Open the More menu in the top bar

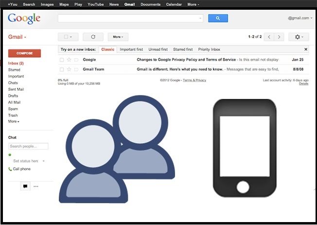tap(194, 4)
